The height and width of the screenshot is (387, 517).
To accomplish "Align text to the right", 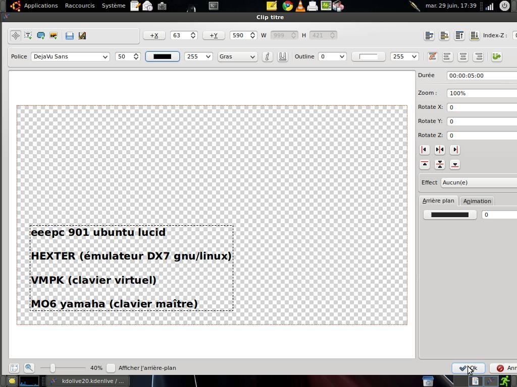I will (x=479, y=56).
